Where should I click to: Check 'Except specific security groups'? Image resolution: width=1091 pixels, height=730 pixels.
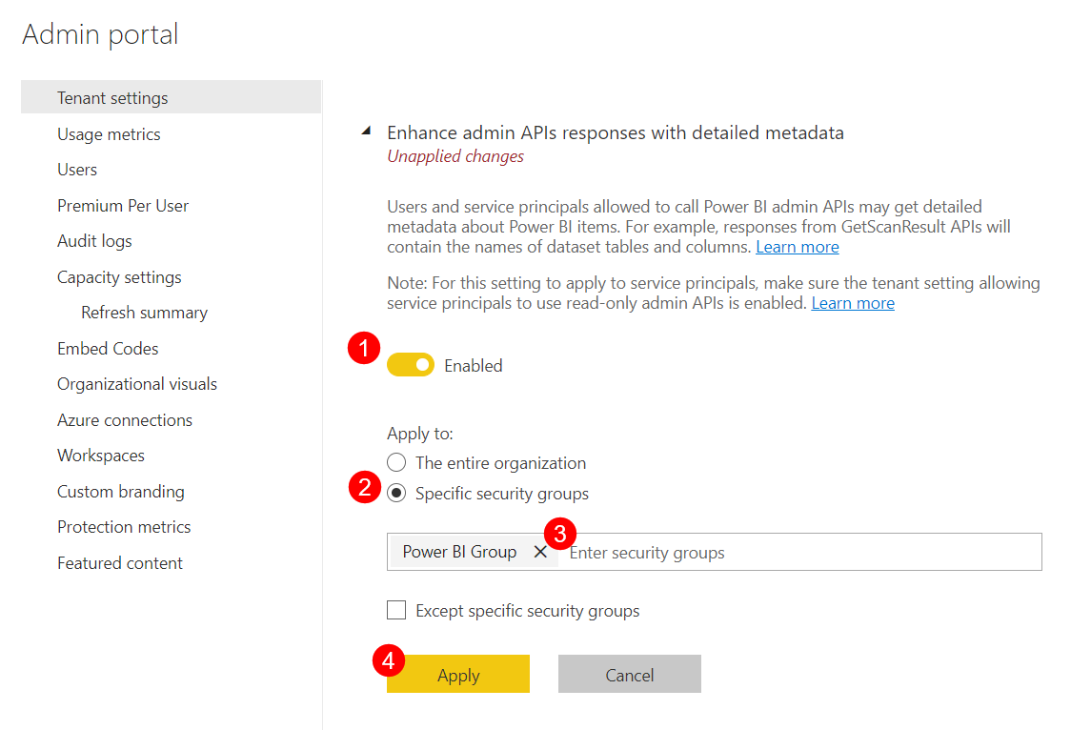395,610
